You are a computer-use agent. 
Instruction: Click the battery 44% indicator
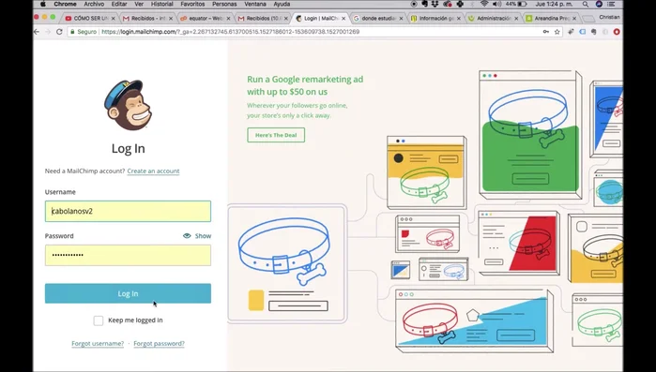click(516, 4)
